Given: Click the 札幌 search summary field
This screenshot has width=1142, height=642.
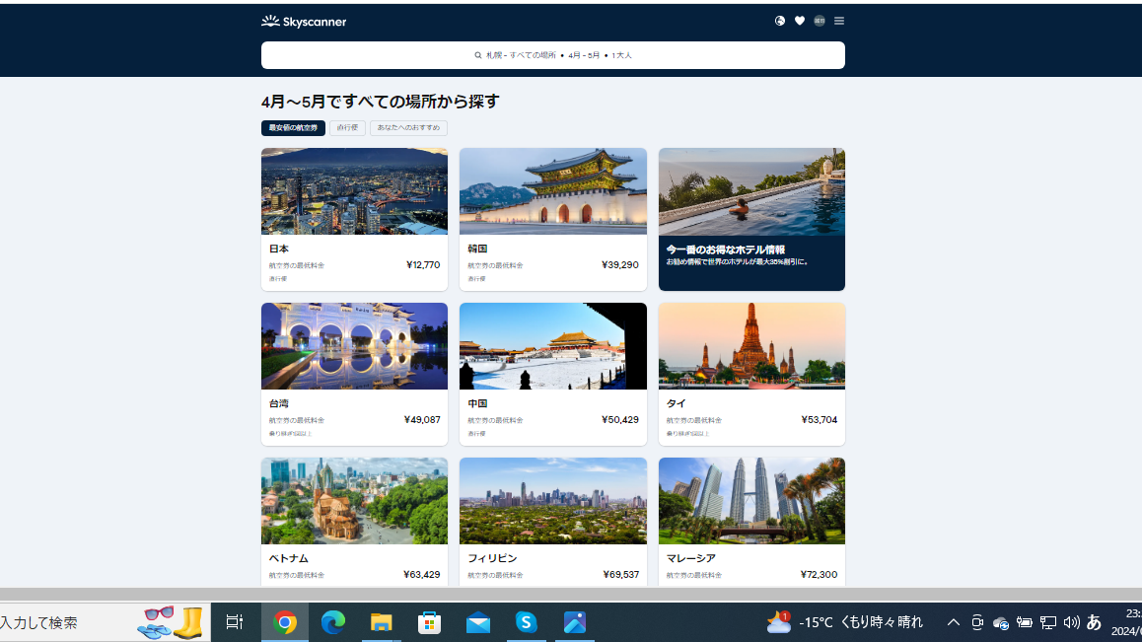Looking at the screenshot, I should tap(552, 55).
